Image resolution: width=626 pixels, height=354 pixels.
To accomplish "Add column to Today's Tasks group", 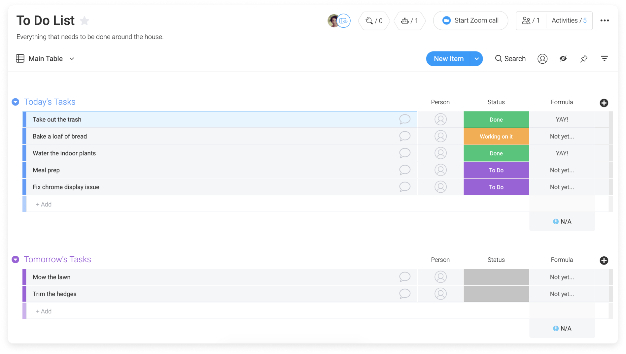I will 604,103.
